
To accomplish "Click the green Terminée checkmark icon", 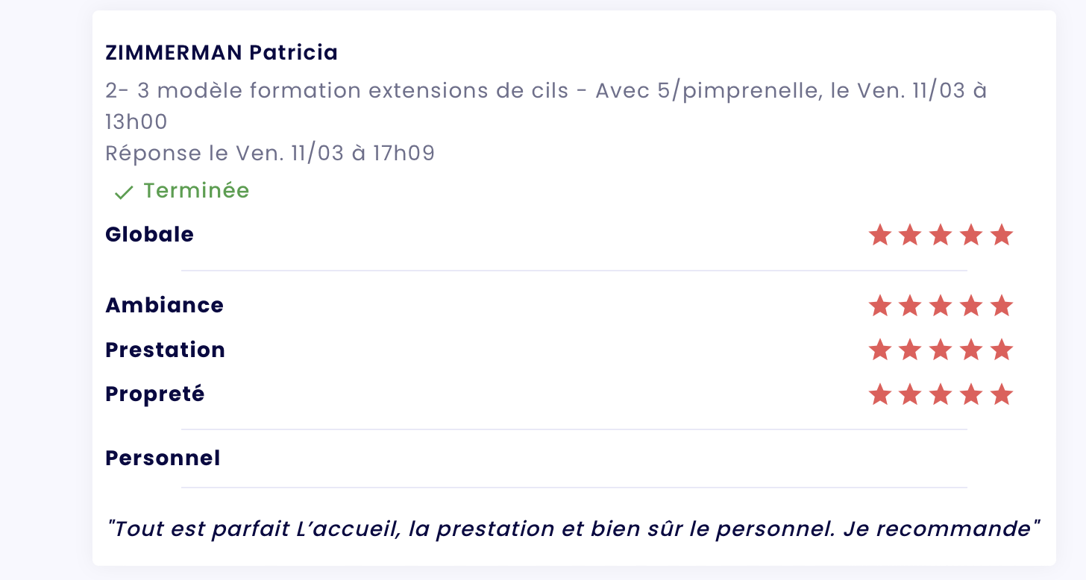I will 123,192.
